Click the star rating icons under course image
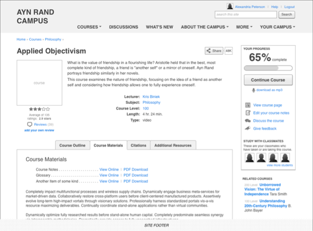The height and width of the screenshot is (231, 313). point(39,109)
